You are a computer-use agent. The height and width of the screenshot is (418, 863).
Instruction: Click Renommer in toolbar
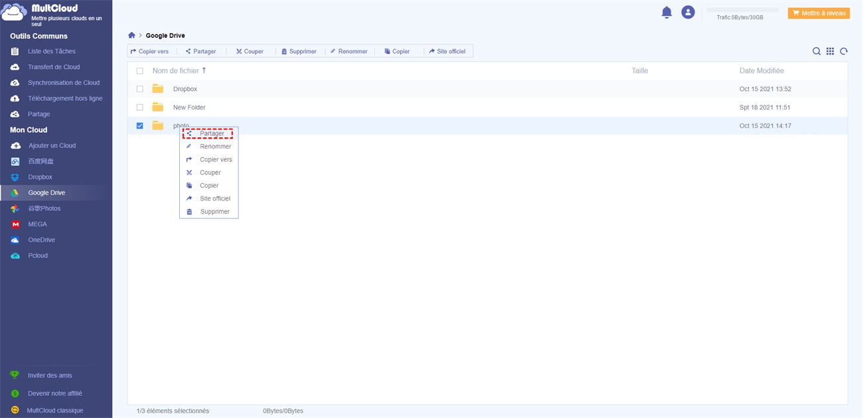point(349,51)
